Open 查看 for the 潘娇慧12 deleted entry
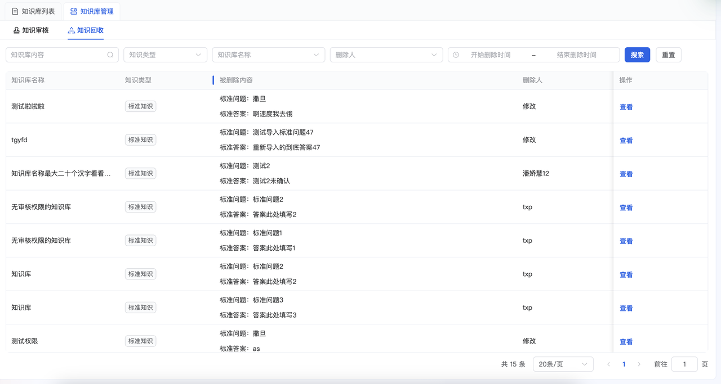Screen dimensions: 721x384 626,174
